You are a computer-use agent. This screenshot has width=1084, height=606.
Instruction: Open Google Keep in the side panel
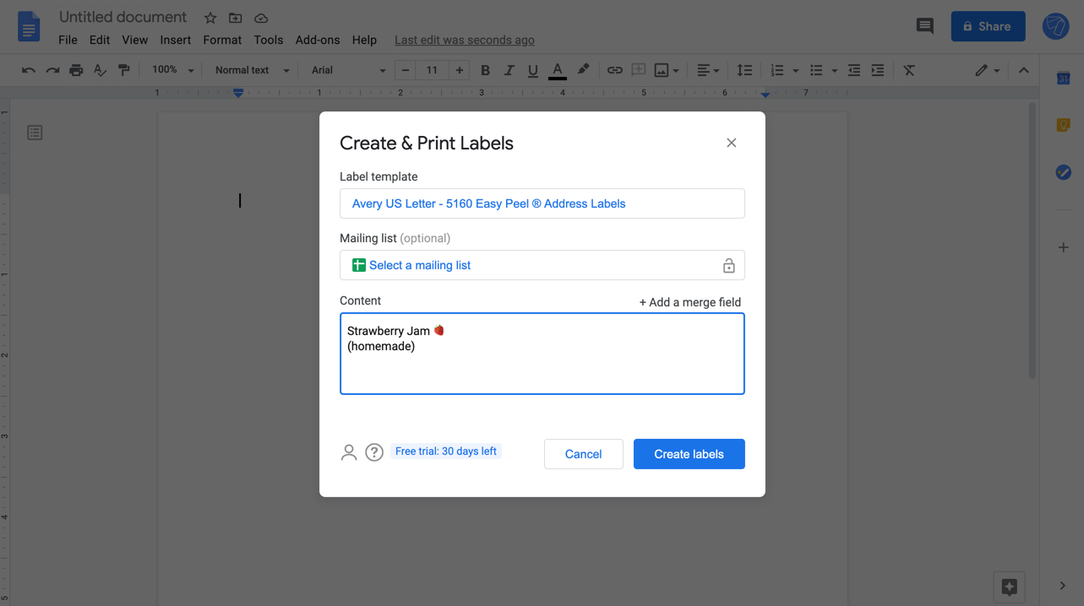[1063, 124]
